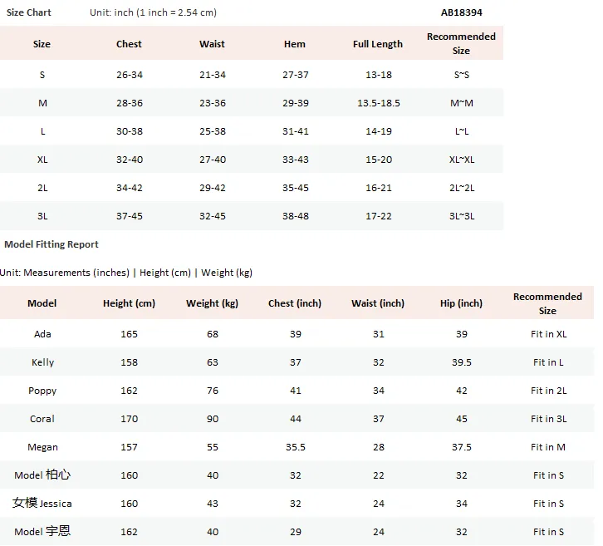Select the unit inch conversion note
Viewport: 603px width, 546px height.
153,12
